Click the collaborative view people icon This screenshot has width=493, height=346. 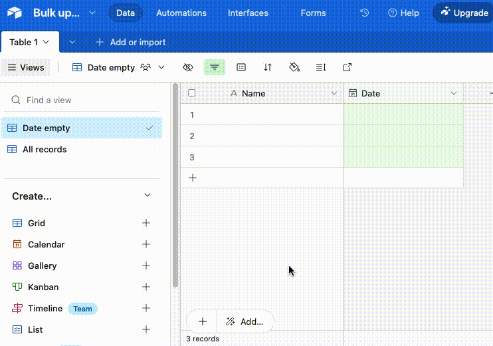coord(146,67)
